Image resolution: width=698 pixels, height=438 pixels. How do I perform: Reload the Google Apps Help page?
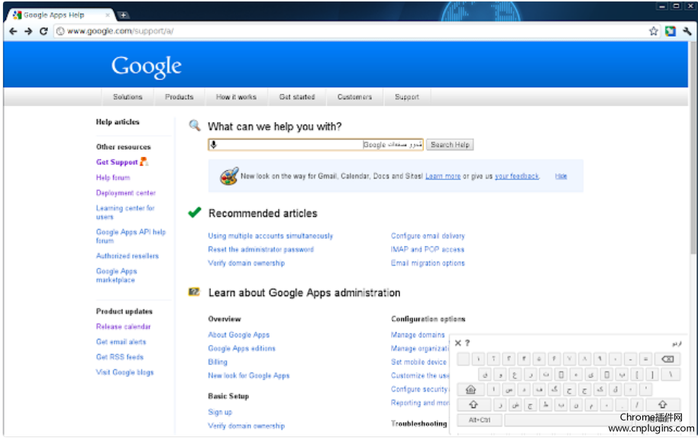pyautogui.click(x=44, y=31)
